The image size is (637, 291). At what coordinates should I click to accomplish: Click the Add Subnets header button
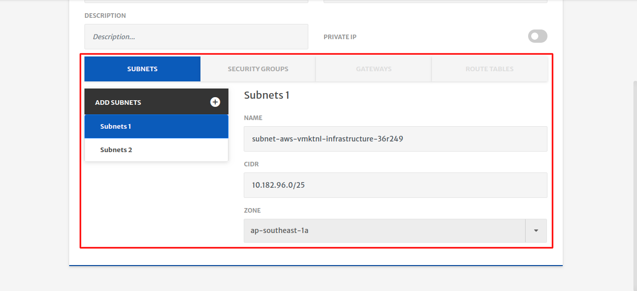tap(156, 102)
